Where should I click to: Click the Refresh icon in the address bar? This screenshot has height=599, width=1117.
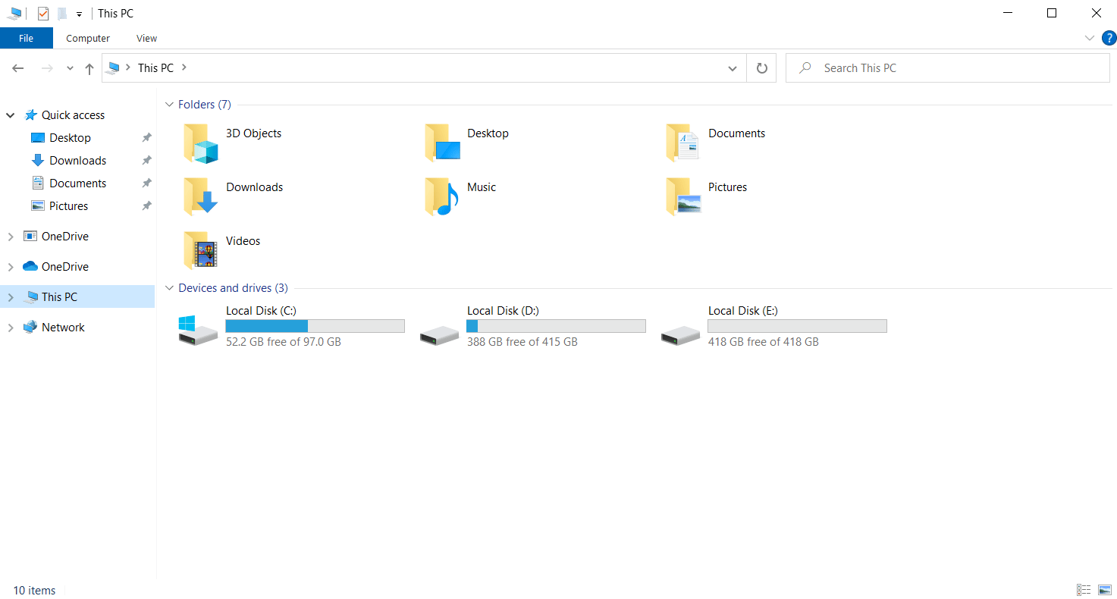click(761, 67)
